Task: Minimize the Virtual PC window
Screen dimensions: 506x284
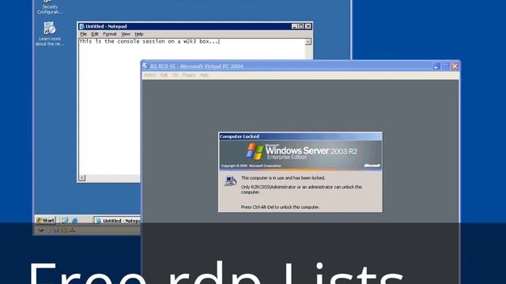Action: pos(436,66)
